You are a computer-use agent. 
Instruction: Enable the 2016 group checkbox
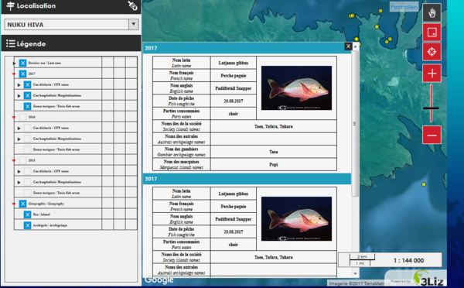(x=22, y=117)
